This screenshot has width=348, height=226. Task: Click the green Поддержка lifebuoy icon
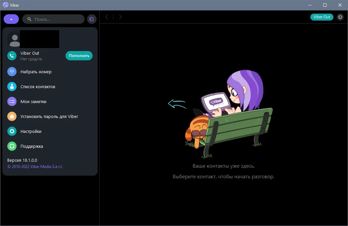(12, 146)
